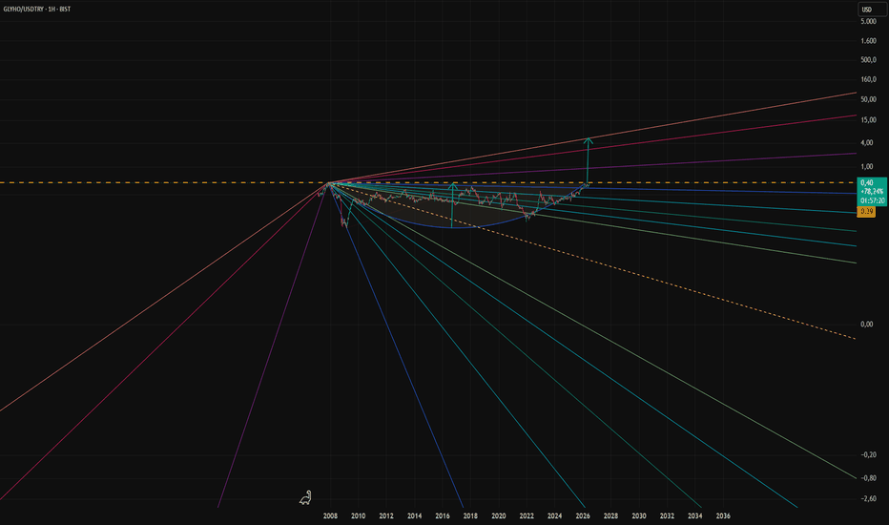Click the GLYHO/USDTRY symbol title

(x=23, y=10)
